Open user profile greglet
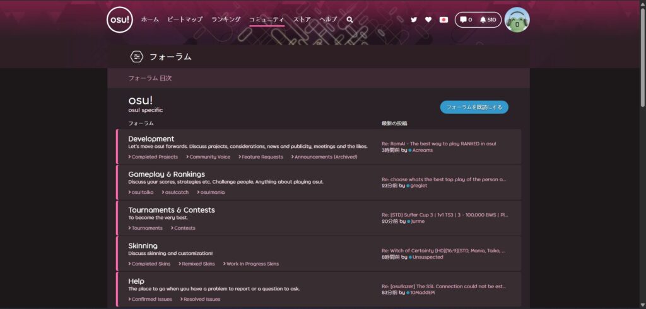 click(x=419, y=186)
